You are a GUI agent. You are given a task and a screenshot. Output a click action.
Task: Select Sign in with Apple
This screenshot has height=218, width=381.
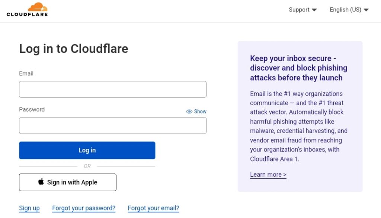[x=67, y=182]
